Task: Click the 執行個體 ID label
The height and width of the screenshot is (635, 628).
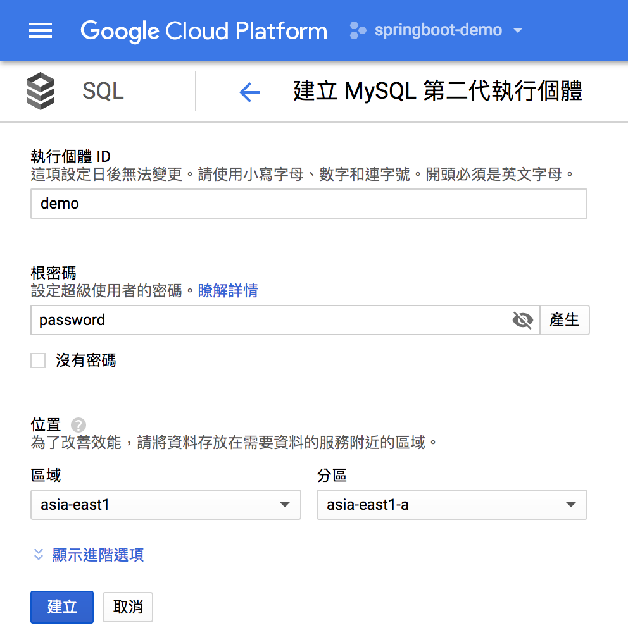Action: [x=70, y=156]
